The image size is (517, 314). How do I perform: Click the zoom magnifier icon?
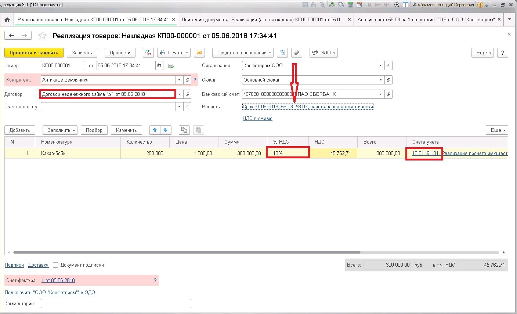[397, 5]
